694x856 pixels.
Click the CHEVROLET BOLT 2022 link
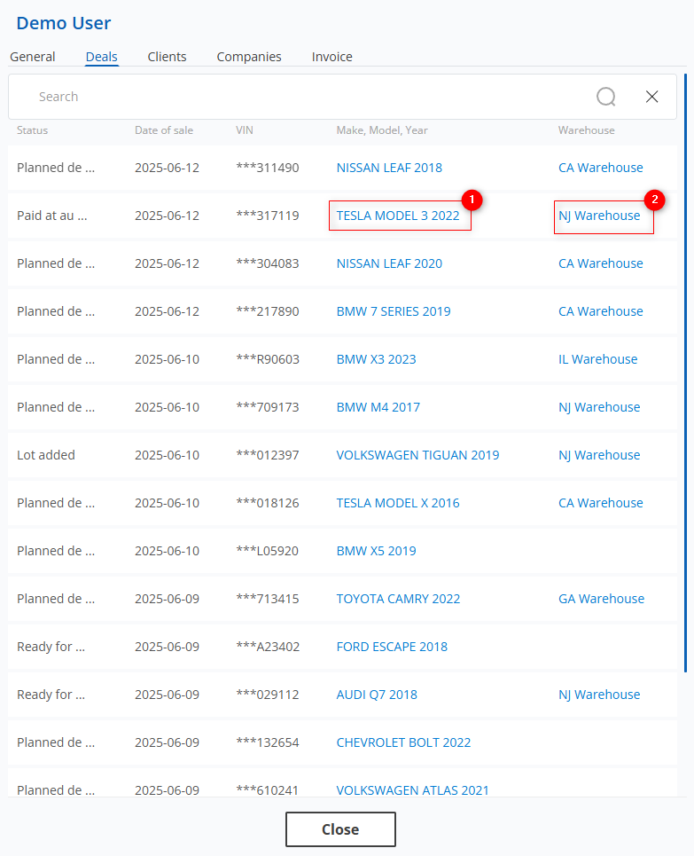point(403,742)
